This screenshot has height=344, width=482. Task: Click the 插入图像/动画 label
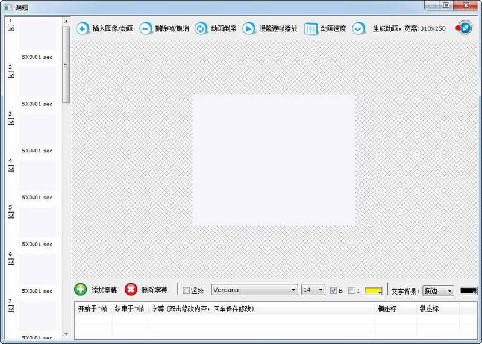[x=113, y=28]
